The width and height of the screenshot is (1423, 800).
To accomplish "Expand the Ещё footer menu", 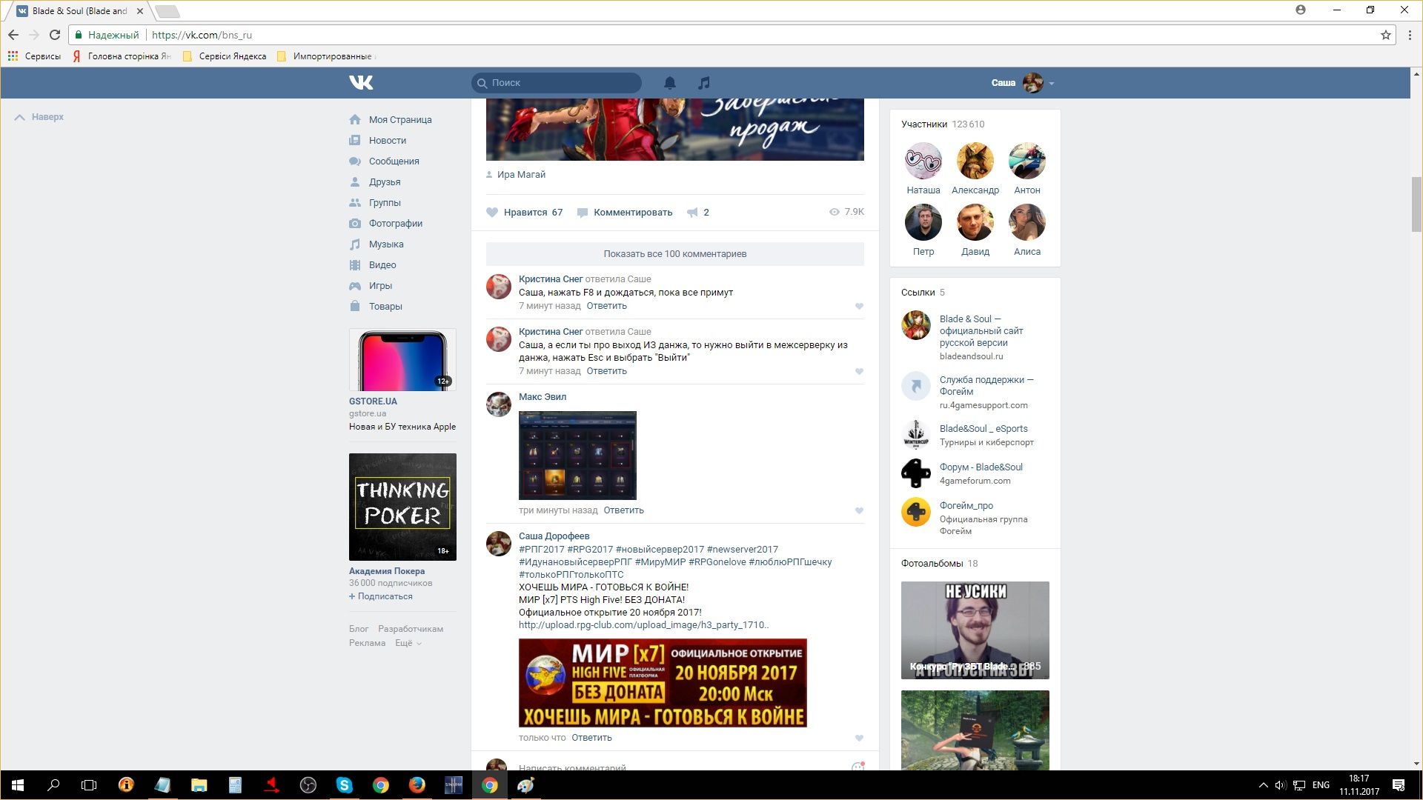I will coord(408,643).
